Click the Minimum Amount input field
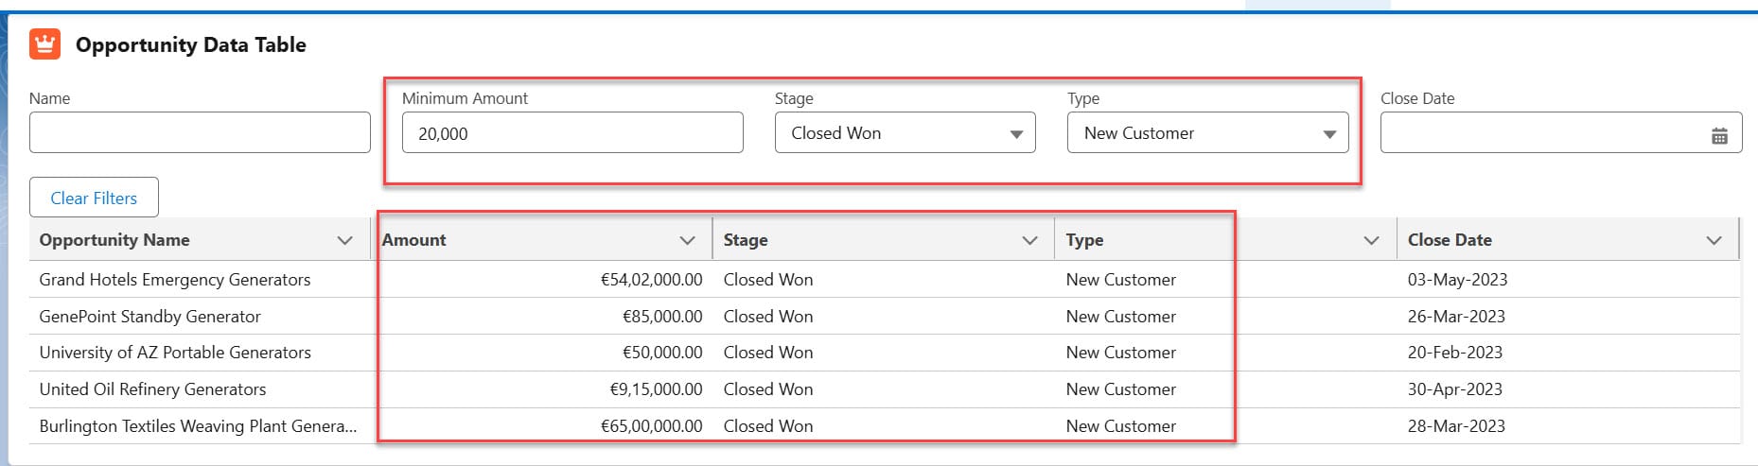1758x466 pixels. [x=572, y=133]
